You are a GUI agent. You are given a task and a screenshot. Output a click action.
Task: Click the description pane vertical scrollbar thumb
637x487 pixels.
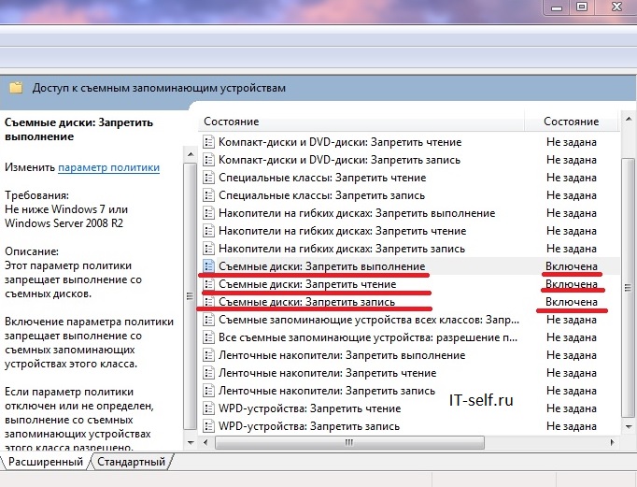(x=190, y=296)
